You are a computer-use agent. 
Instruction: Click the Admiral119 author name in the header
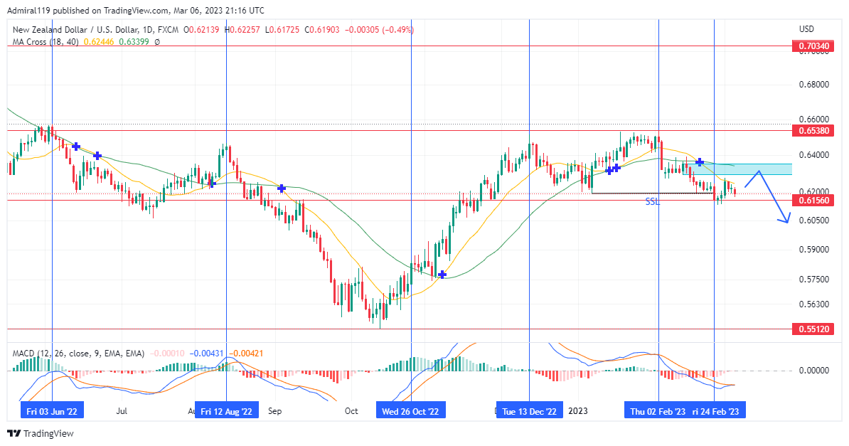click(28, 10)
